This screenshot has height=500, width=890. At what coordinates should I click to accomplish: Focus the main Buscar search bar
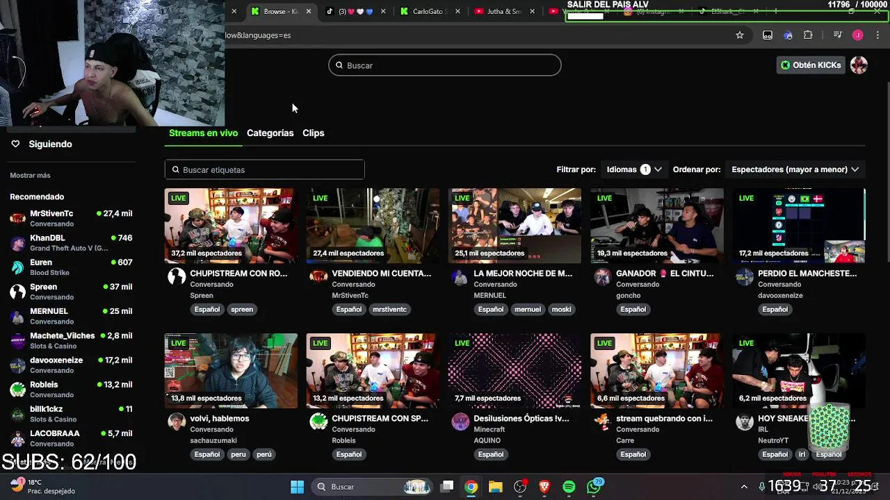445,65
